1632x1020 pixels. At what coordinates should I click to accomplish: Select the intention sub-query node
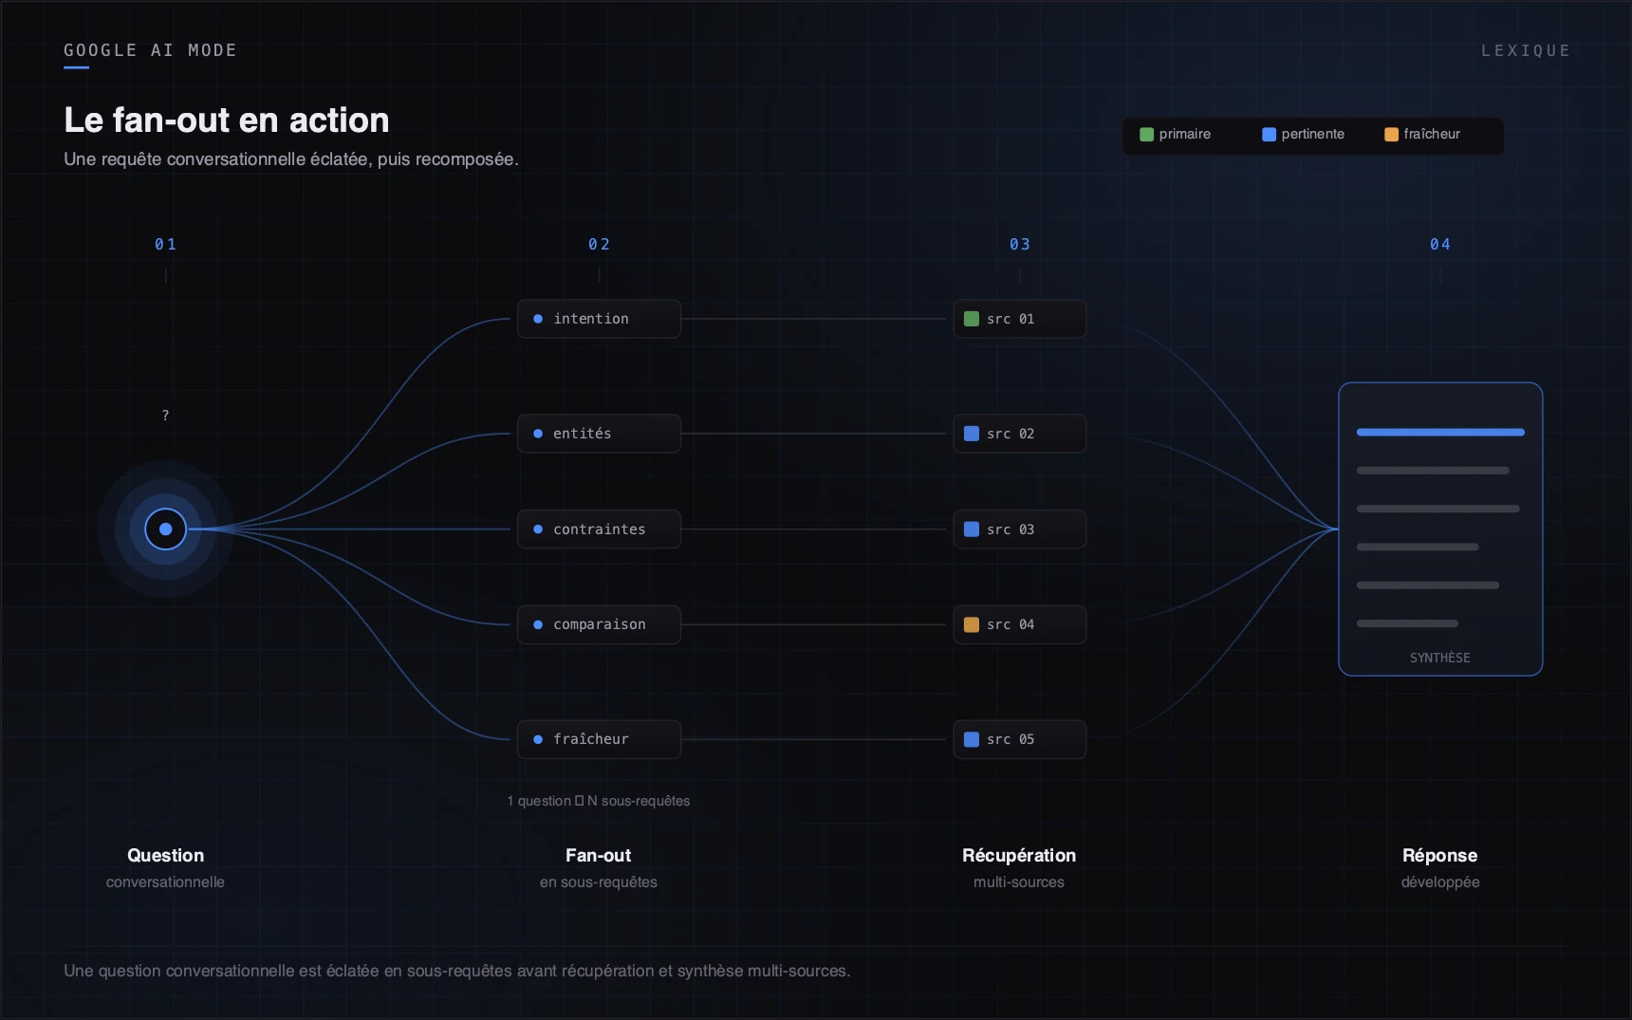pyautogui.click(x=599, y=319)
